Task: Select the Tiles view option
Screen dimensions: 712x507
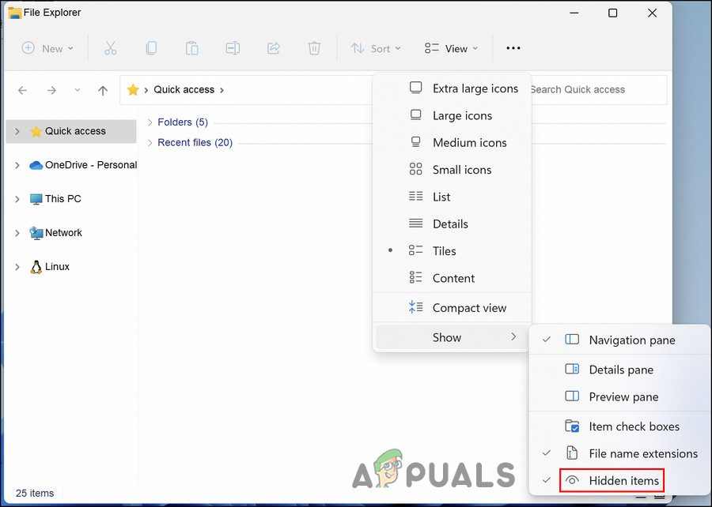Action: 452,251
